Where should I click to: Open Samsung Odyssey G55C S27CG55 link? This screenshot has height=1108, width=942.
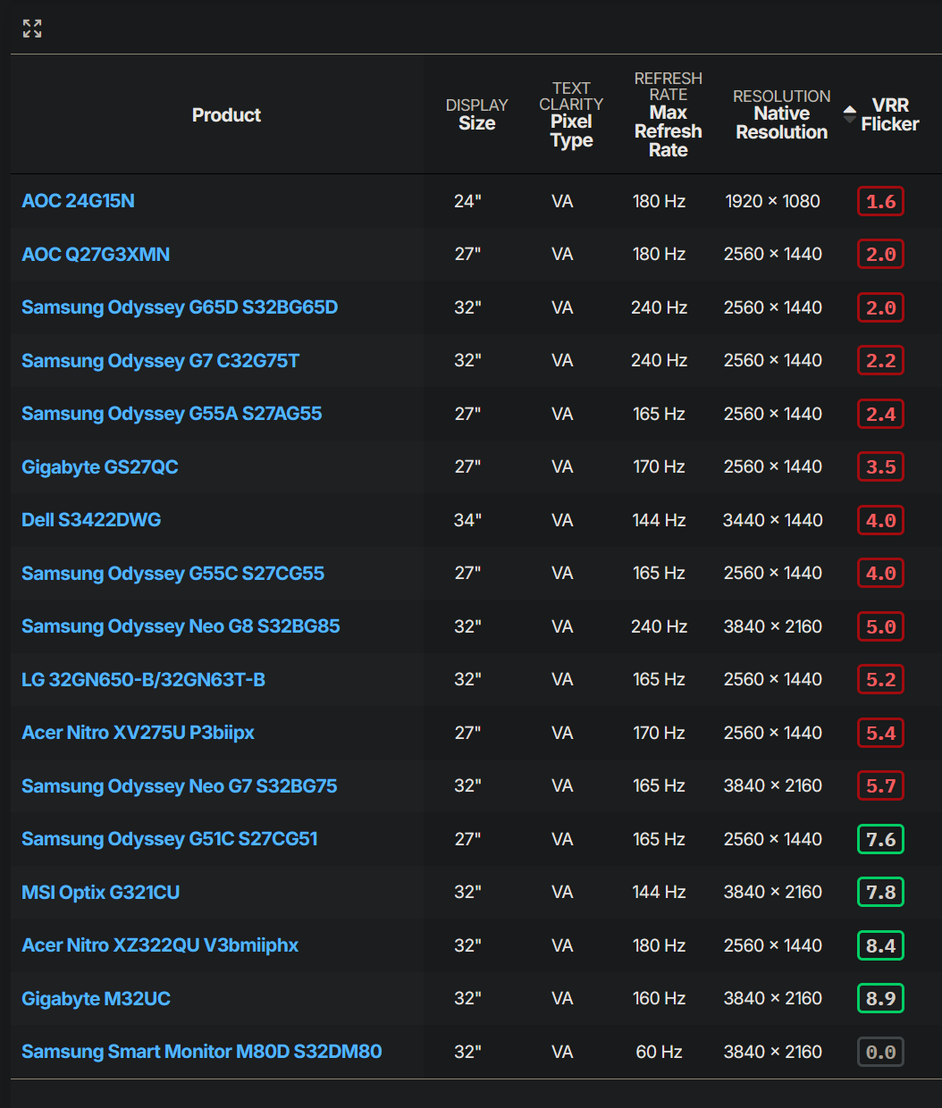point(173,574)
